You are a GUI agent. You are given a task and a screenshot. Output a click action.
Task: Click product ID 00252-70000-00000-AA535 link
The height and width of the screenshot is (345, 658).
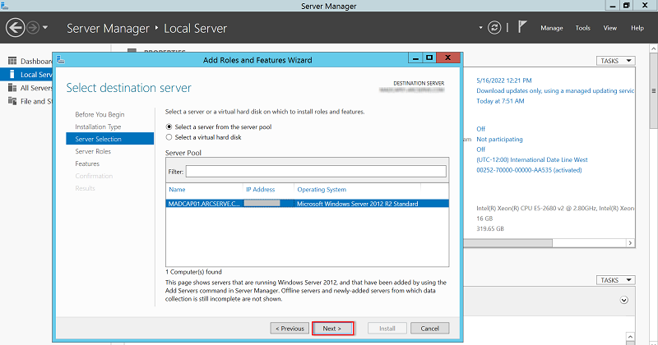pyautogui.click(x=529, y=170)
